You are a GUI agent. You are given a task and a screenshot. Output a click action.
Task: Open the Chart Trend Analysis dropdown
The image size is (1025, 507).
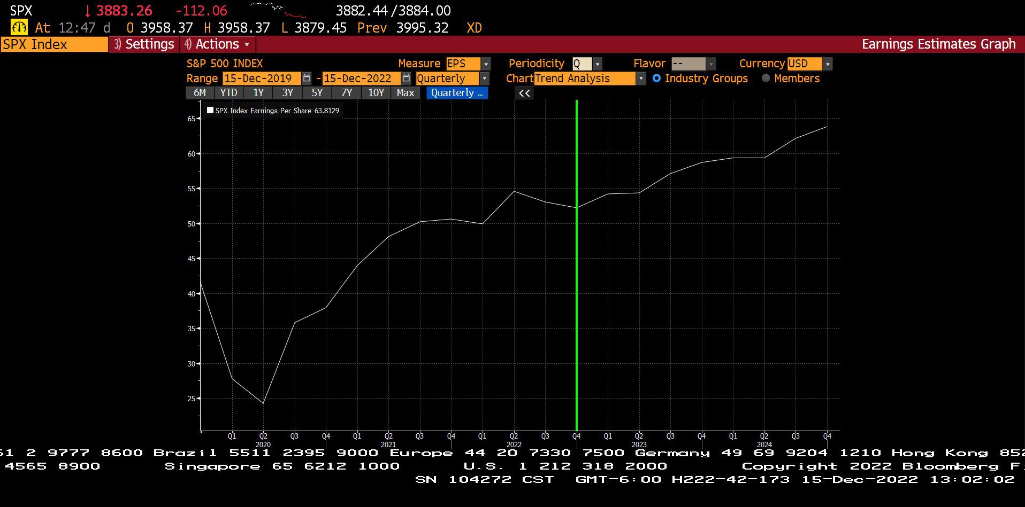[x=640, y=78]
